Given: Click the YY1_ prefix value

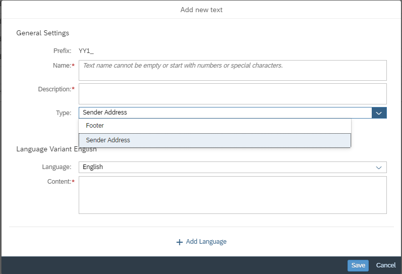Looking at the screenshot, I should pos(86,51).
